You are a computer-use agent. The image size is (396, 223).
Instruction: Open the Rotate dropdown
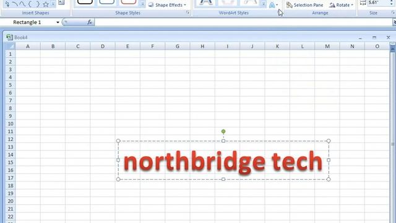click(x=341, y=5)
